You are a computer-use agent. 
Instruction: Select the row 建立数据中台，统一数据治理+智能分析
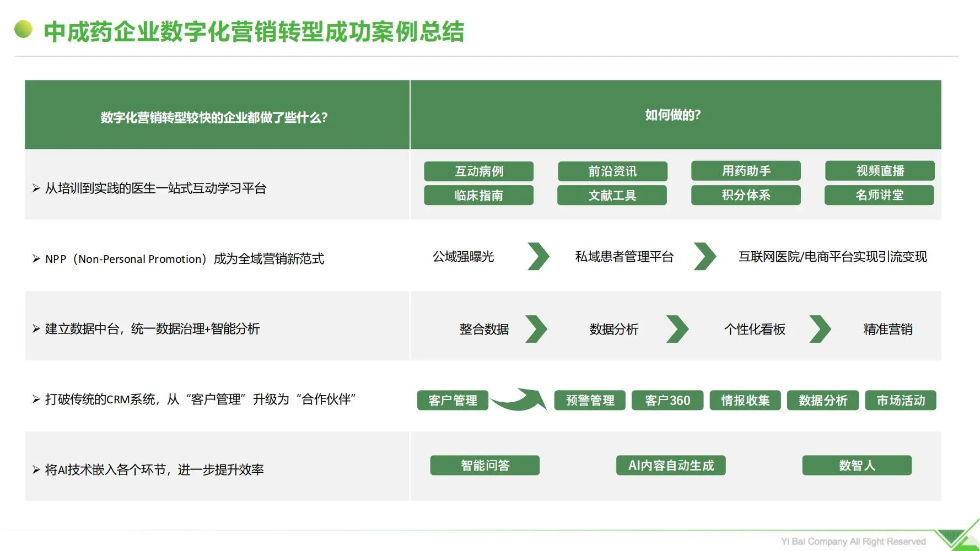153,329
